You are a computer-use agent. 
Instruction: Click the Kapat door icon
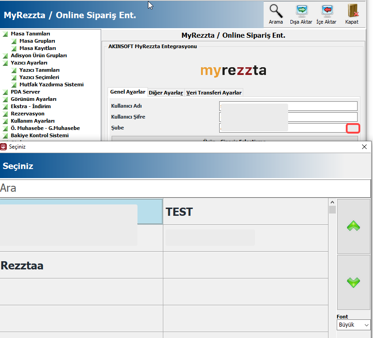[x=353, y=11]
